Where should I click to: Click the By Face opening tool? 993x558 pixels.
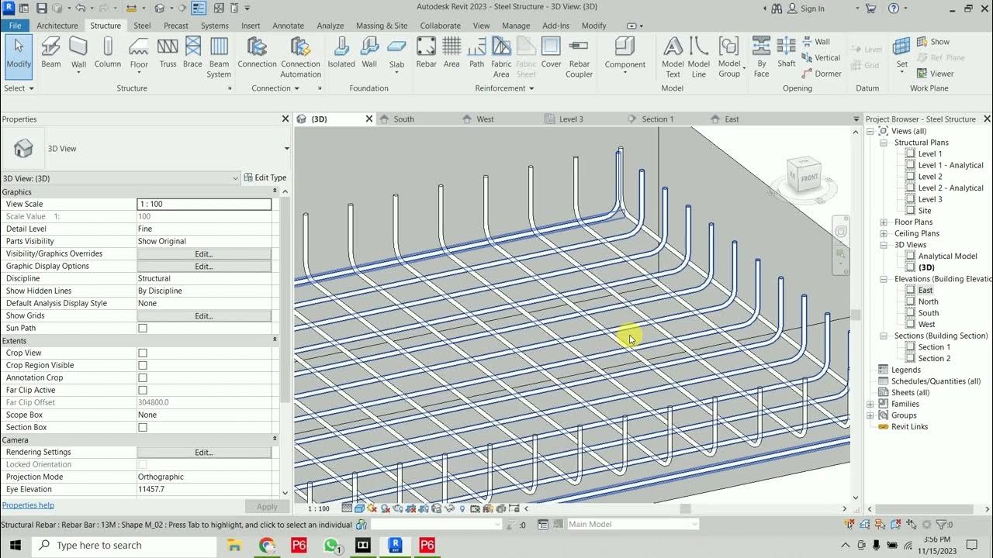point(762,57)
